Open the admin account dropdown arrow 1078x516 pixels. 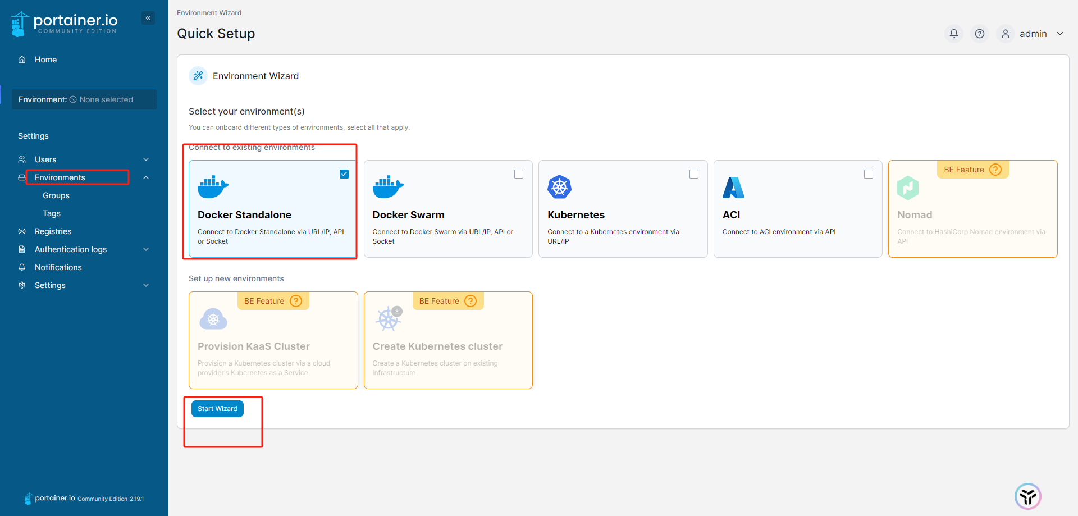click(1060, 34)
